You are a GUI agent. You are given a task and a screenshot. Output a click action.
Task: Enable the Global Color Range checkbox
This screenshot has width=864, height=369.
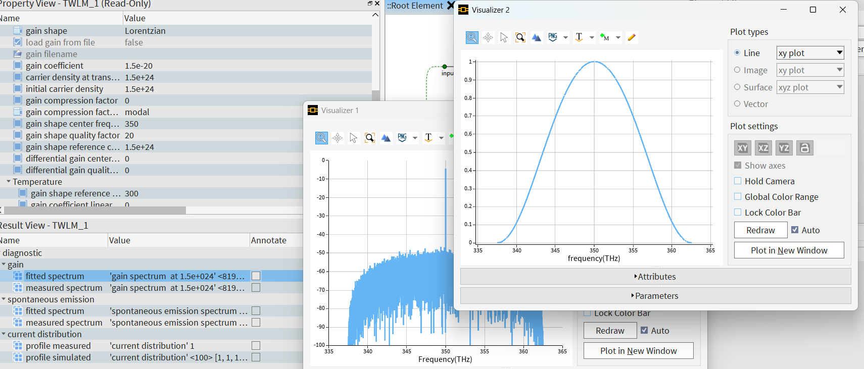tap(738, 196)
